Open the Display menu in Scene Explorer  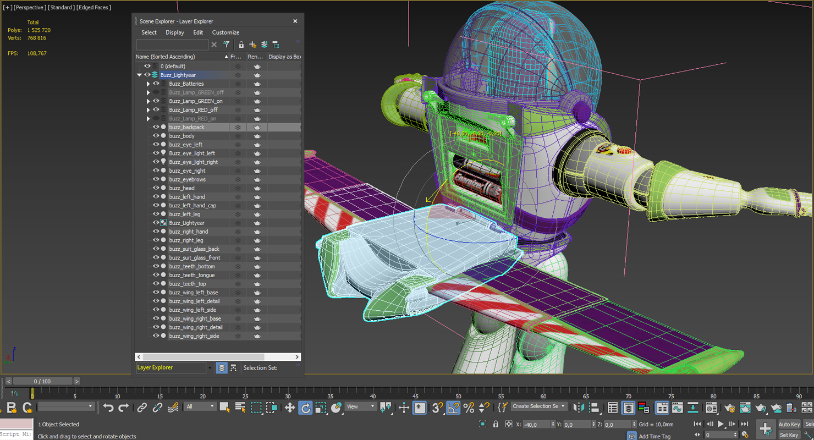tap(175, 32)
